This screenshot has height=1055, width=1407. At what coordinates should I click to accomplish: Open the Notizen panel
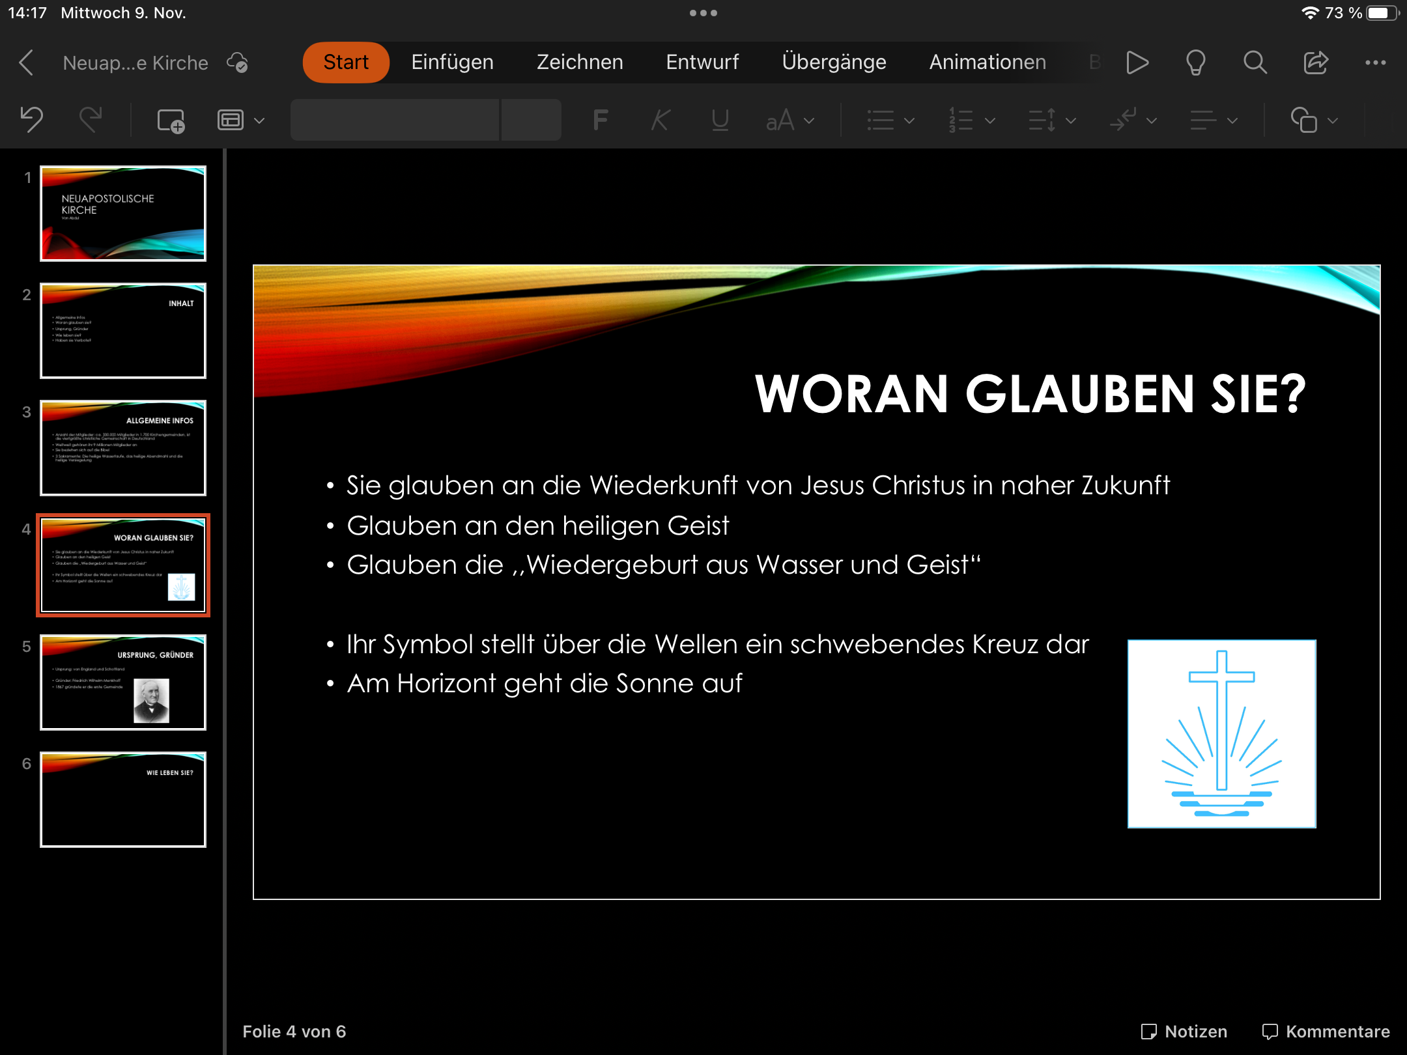(x=1187, y=1031)
